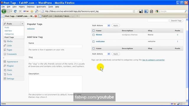Click the search magnifier icon
This screenshot has width=189, height=106.
click(x=186, y=11)
